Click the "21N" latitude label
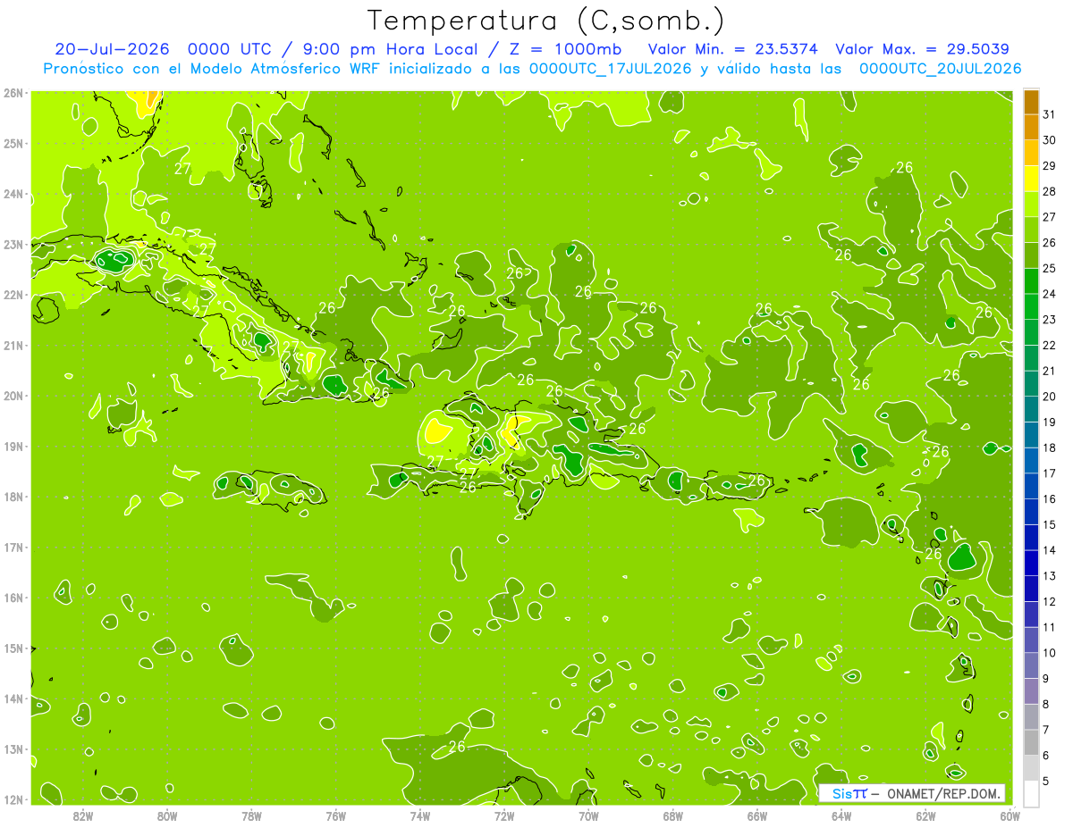The height and width of the screenshot is (828, 1073). point(13,345)
